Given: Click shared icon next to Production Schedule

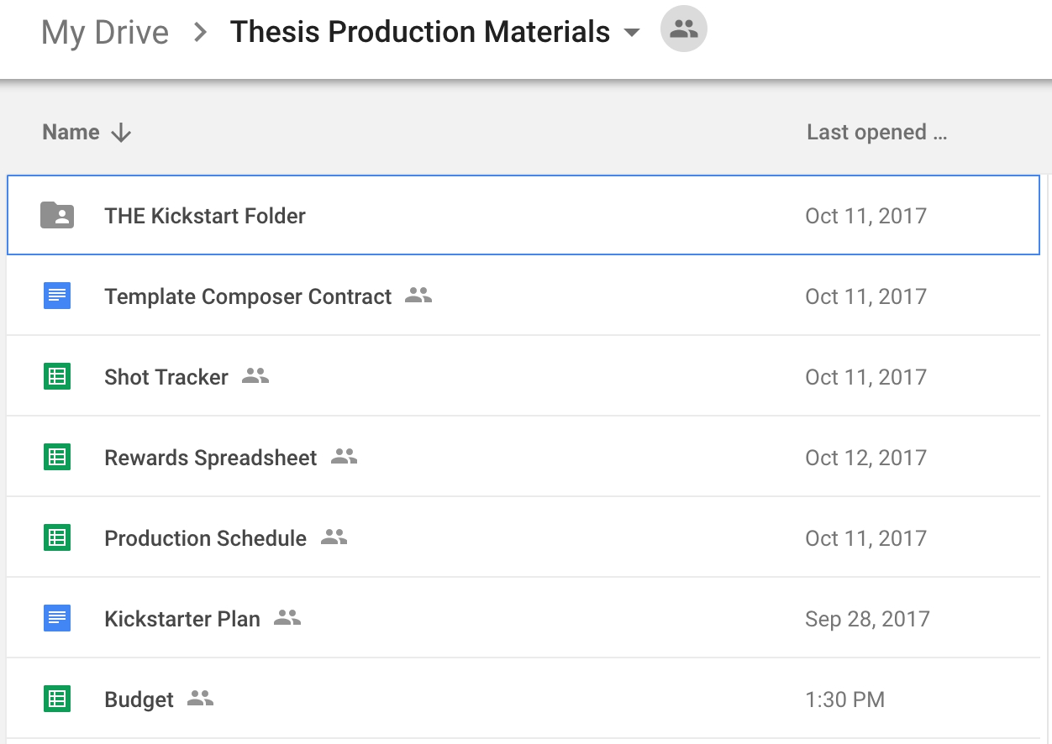Looking at the screenshot, I should tap(334, 537).
